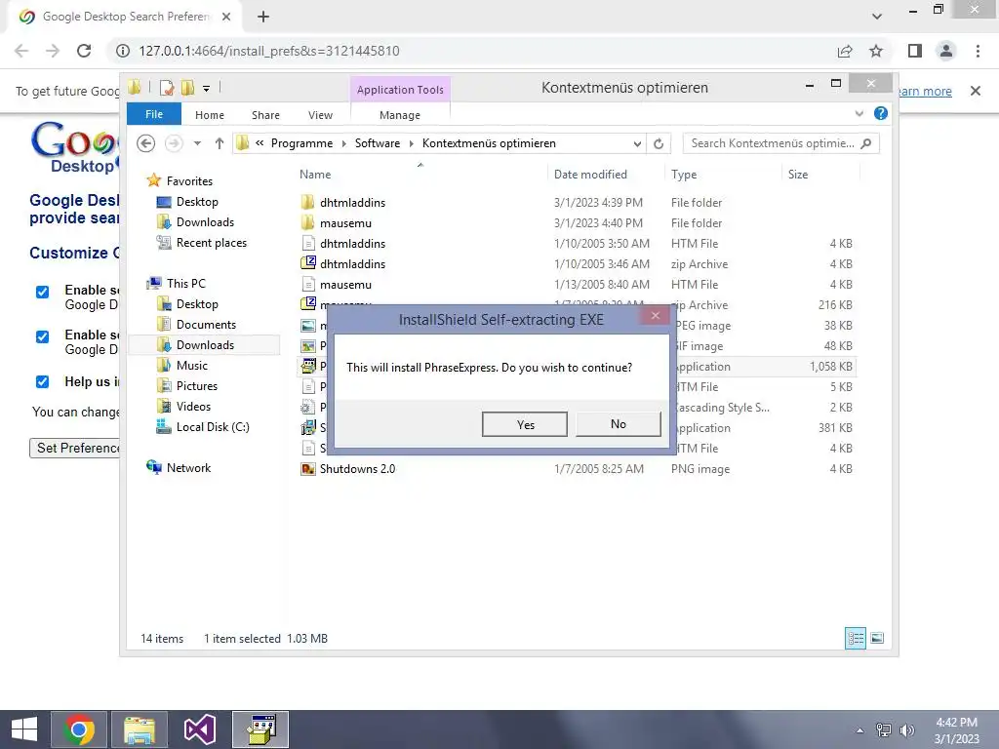
Task: Click the search magnifier icon in Explorer
Action: [x=866, y=143]
